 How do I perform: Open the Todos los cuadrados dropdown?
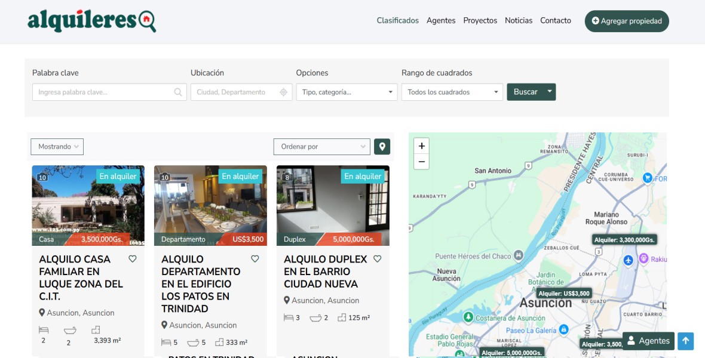[451, 92]
